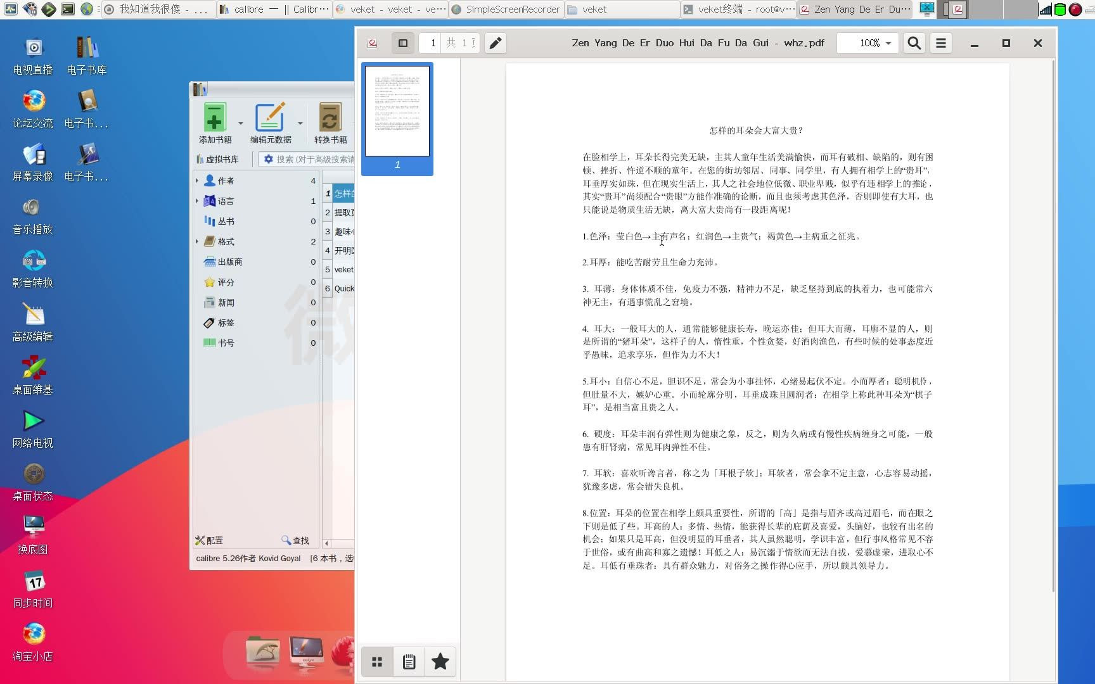Select the Quick book row in calibre
The image size is (1095, 684).
pos(339,288)
